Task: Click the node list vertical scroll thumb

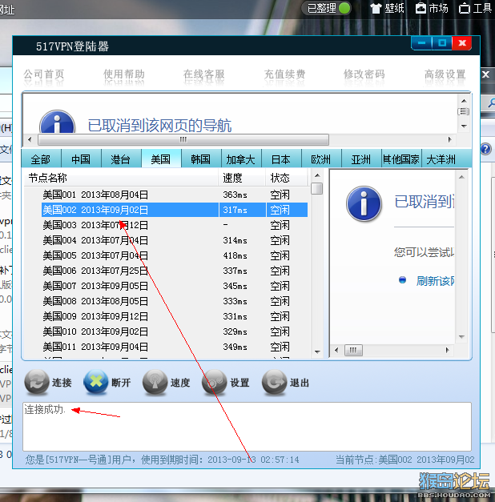Action: (317, 188)
